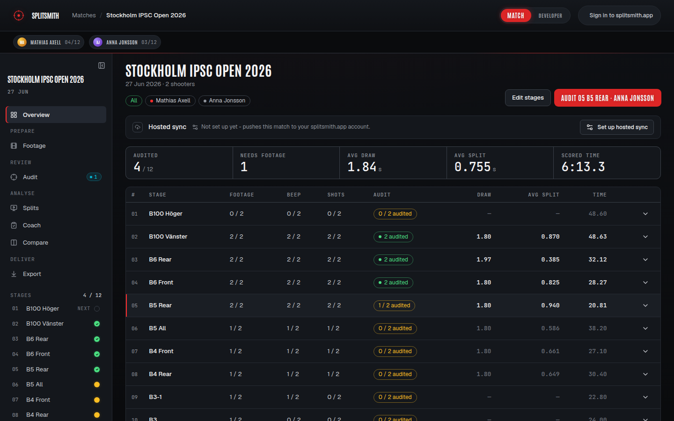Expand the B4 Front stage row chevron
674x421 pixels.
[645, 351]
